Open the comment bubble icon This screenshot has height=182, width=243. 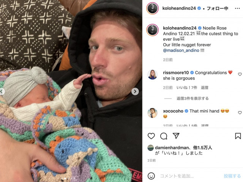[164, 136]
